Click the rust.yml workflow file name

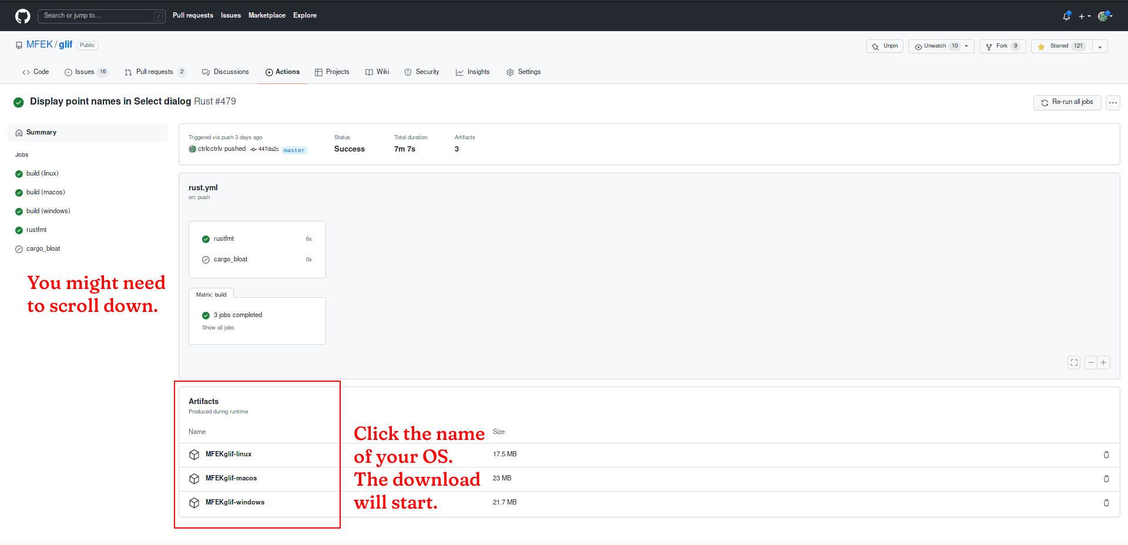coord(203,188)
